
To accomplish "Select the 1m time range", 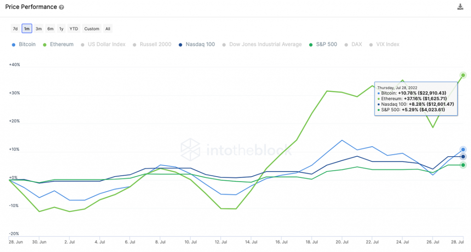I will click(x=27, y=29).
